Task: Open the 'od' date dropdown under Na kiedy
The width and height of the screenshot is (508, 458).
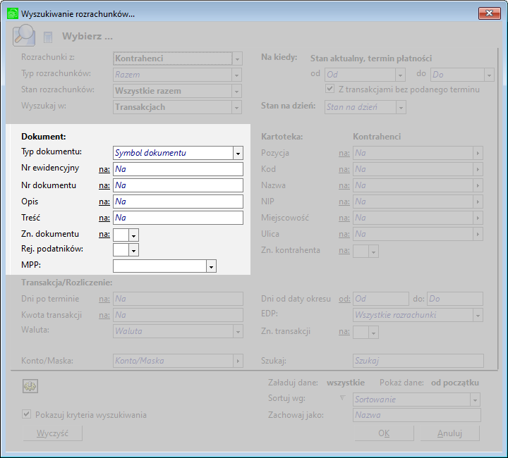Action: click(400, 75)
